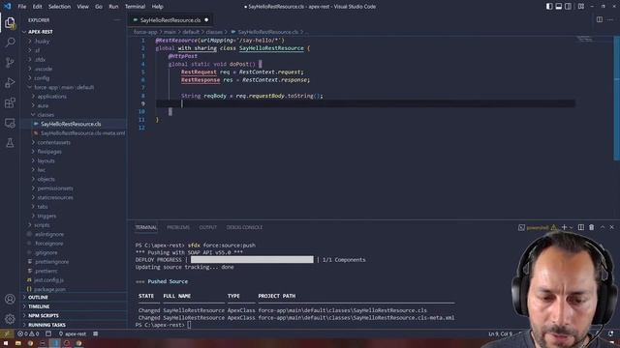Open the File menu
This screenshot has height=348, width=620.
[x=21, y=7]
